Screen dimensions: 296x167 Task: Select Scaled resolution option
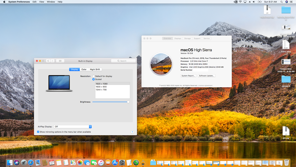[93, 79]
